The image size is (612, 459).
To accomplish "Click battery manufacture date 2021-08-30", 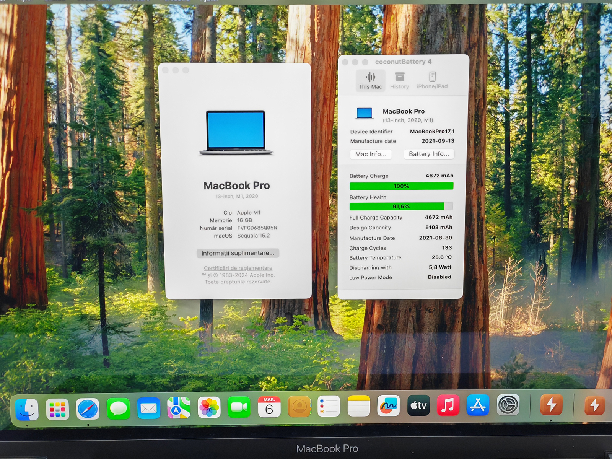I will [436, 238].
